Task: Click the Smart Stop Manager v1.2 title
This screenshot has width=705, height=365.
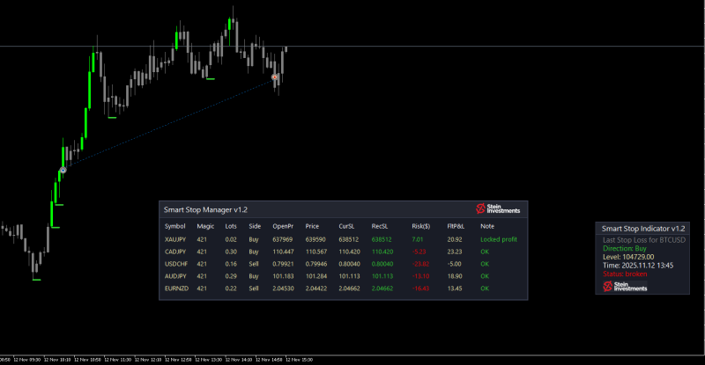Action: (x=205, y=209)
